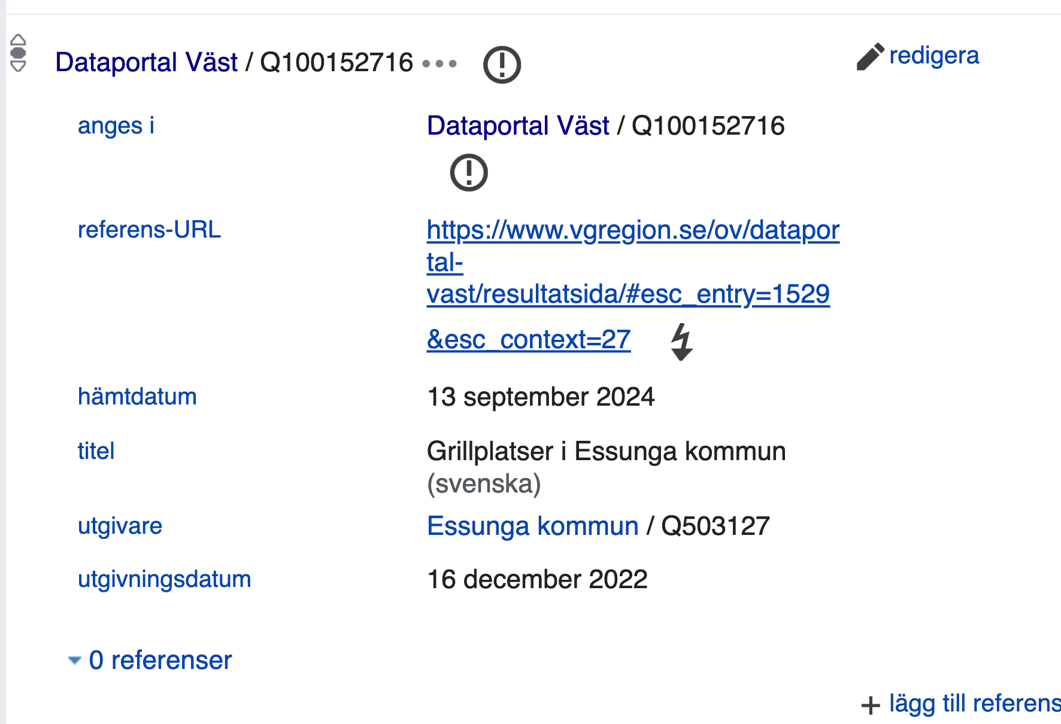1061x724 pixels.
Task: Open the referens-URL property link
Action: coord(149,230)
